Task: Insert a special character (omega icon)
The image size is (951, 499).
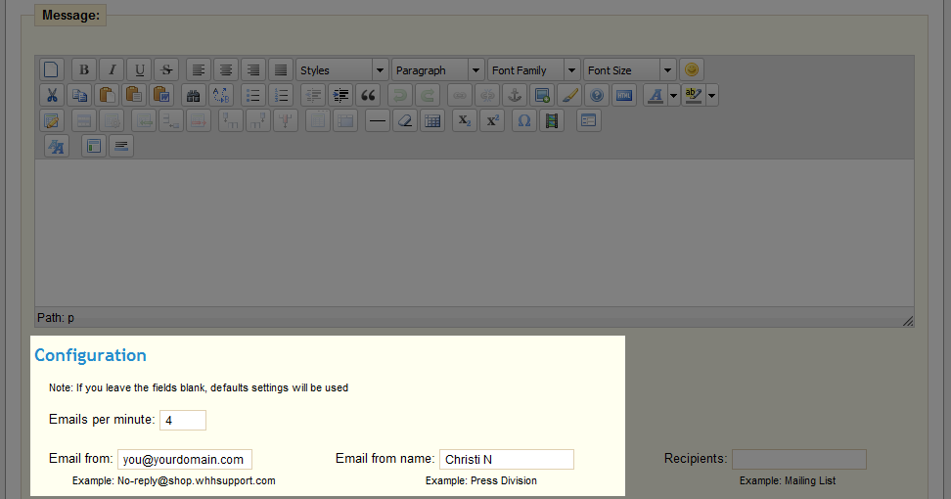Action: point(523,120)
